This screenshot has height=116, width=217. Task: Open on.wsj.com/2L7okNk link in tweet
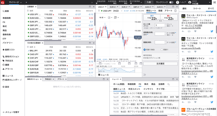[x=191, y=28]
